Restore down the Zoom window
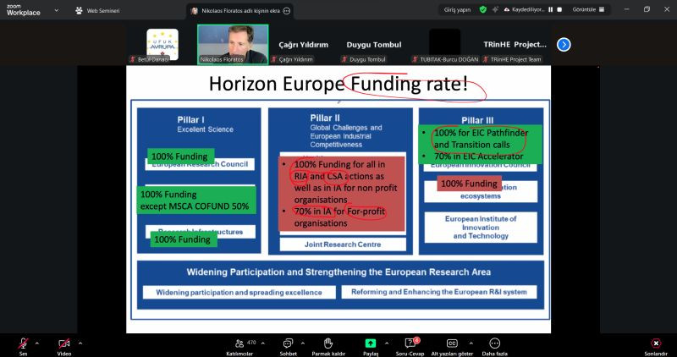 tap(647, 9)
